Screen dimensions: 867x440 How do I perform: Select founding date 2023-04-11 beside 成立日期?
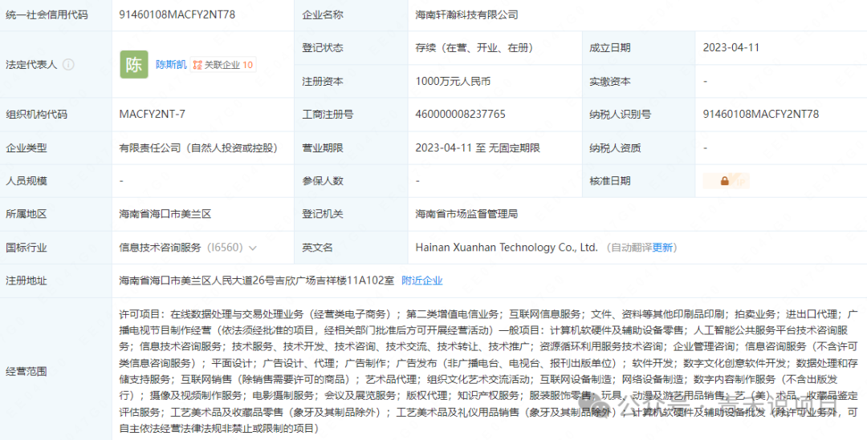[x=731, y=48]
